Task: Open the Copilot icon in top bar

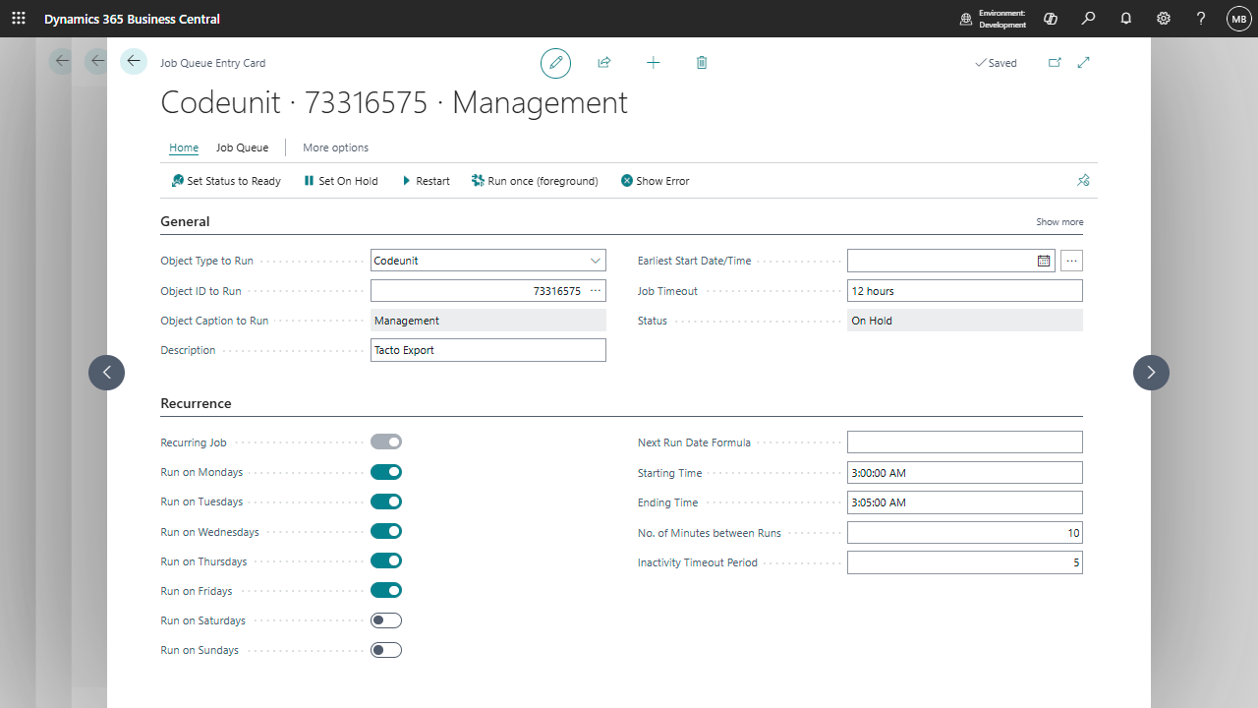Action: pyautogui.click(x=1051, y=19)
